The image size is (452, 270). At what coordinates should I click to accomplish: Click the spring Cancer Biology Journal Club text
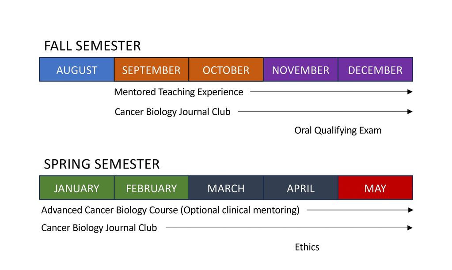pyautogui.click(x=99, y=228)
